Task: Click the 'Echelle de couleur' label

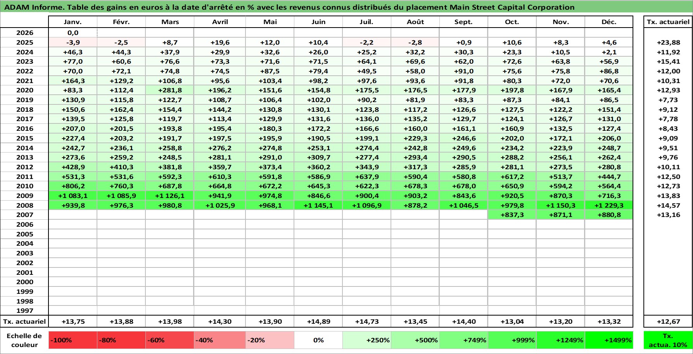Action: coord(24,340)
